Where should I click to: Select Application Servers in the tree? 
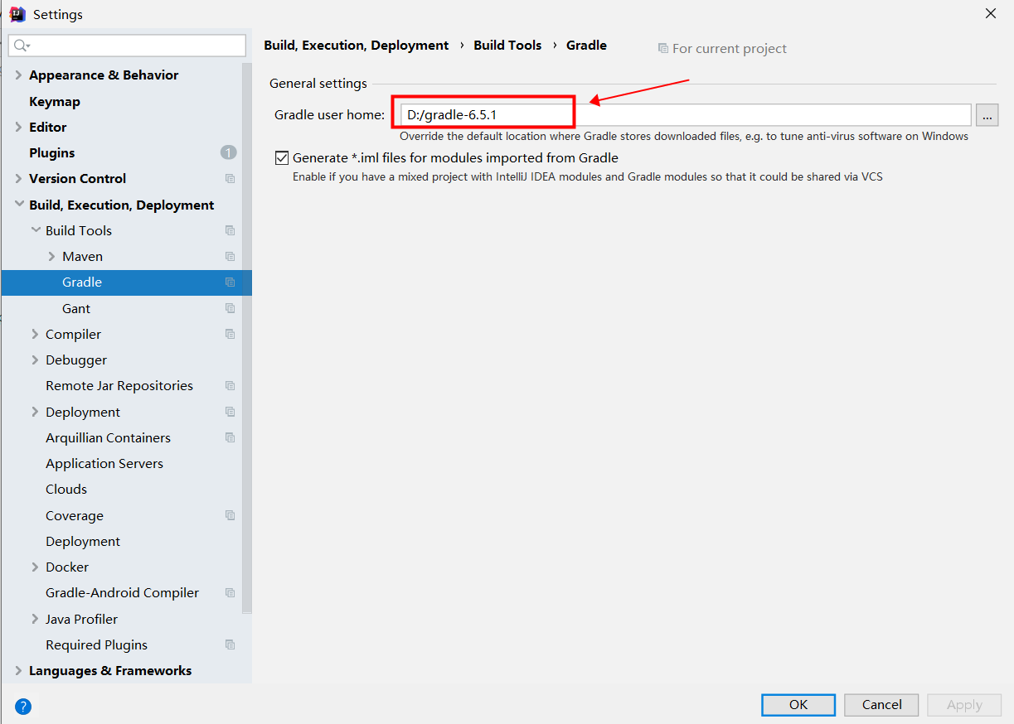104,464
